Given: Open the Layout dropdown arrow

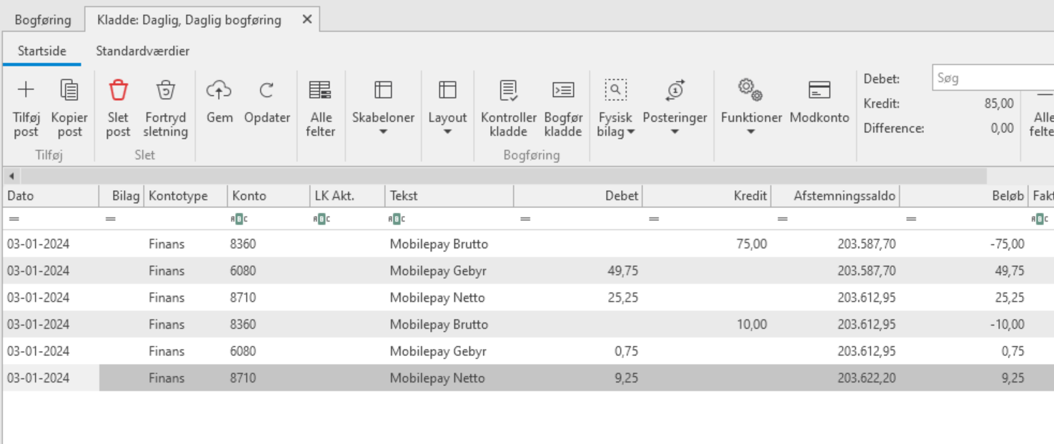Looking at the screenshot, I should click(447, 132).
